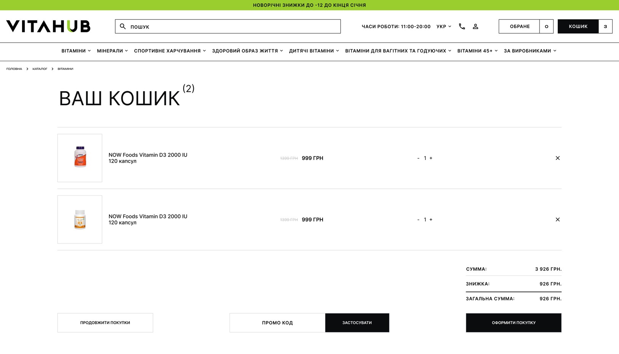Click '999 ГРН' price in the white D3 bottle row
619x354 pixels.
pos(313,220)
